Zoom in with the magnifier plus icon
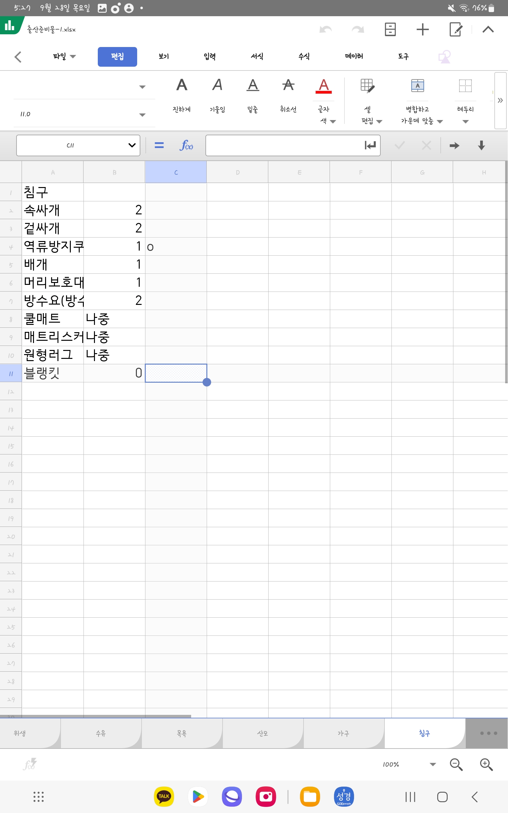This screenshot has width=508, height=813. click(x=486, y=764)
